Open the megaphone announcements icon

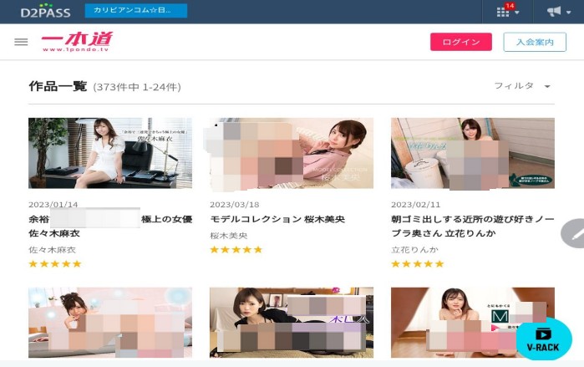[x=554, y=12]
